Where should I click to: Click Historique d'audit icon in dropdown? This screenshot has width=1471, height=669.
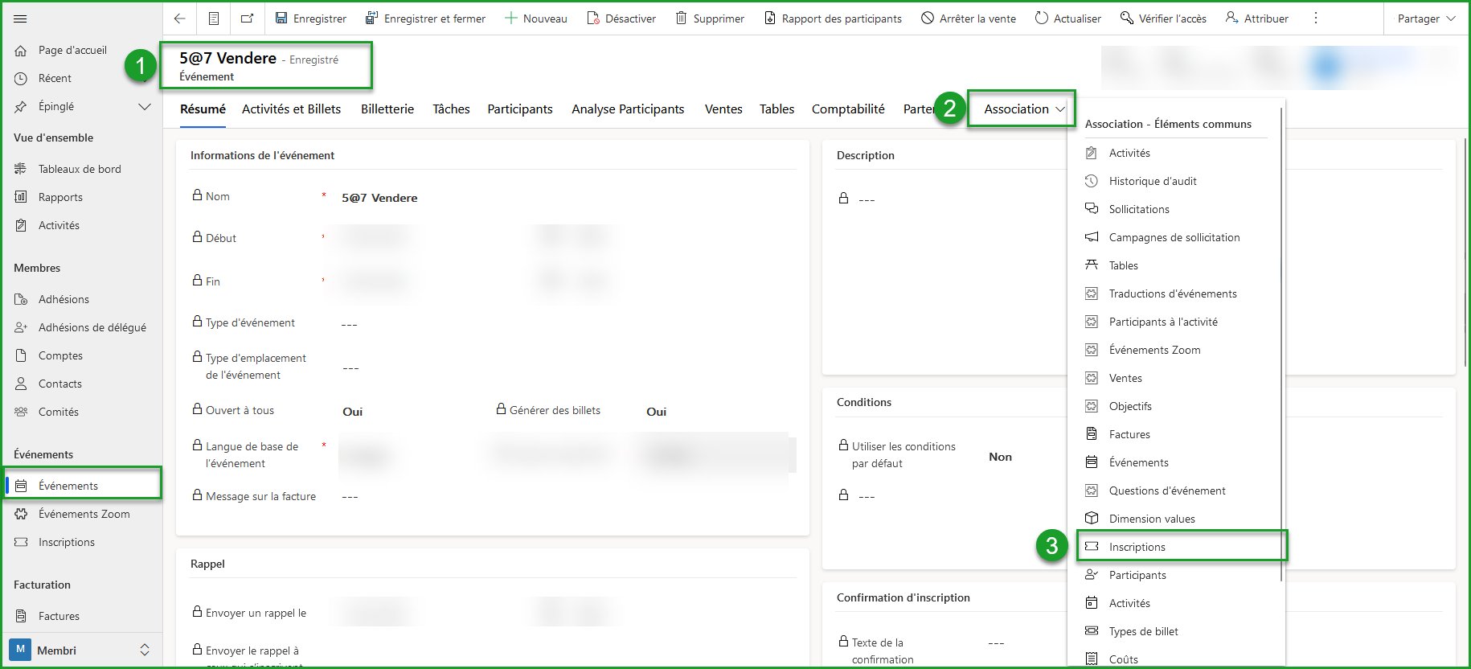click(1092, 181)
